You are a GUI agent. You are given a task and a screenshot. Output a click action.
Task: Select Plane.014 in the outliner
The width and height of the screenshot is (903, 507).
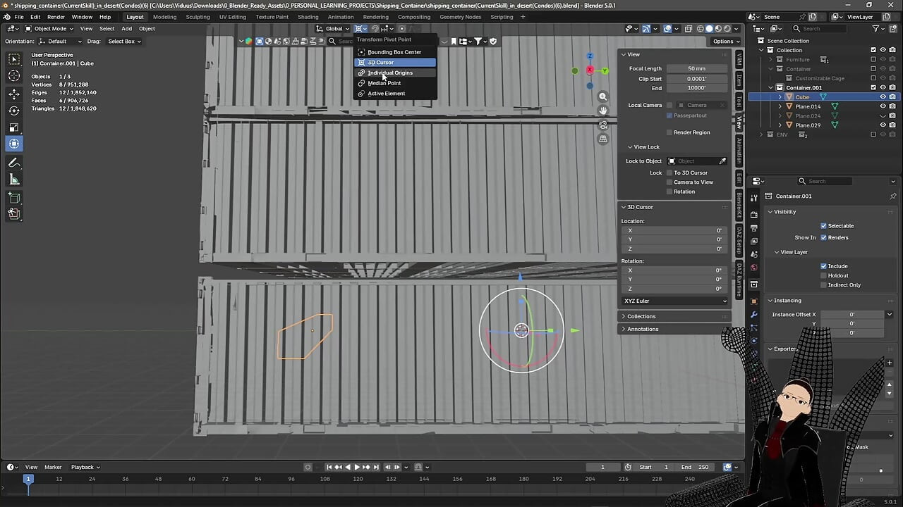tap(807, 106)
